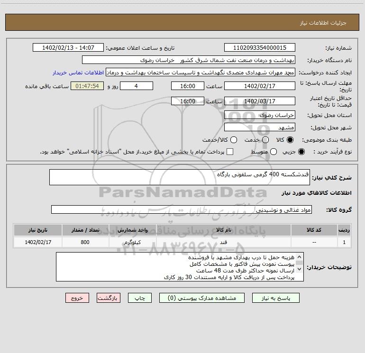Viewport: 365px width, 353px height.
Task: Click the delivery city field مشهد
Action: pyautogui.click(x=260, y=127)
